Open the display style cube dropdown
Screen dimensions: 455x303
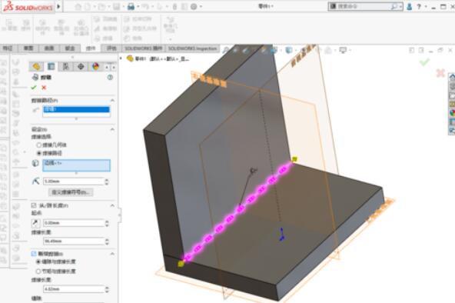[289, 50]
